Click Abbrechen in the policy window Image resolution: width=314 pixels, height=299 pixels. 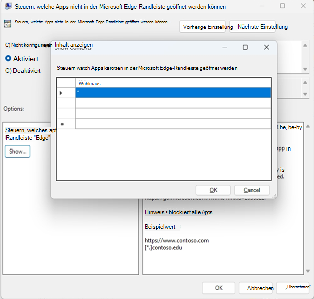(x=256, y=288)
